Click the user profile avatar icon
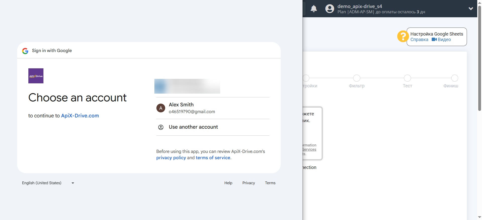This screenshot has width=482, height=220. click(x=330, y=9)
